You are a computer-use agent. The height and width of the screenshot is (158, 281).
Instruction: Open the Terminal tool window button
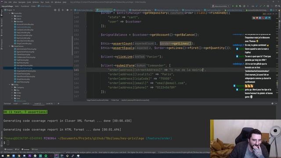tap(25, 149)
